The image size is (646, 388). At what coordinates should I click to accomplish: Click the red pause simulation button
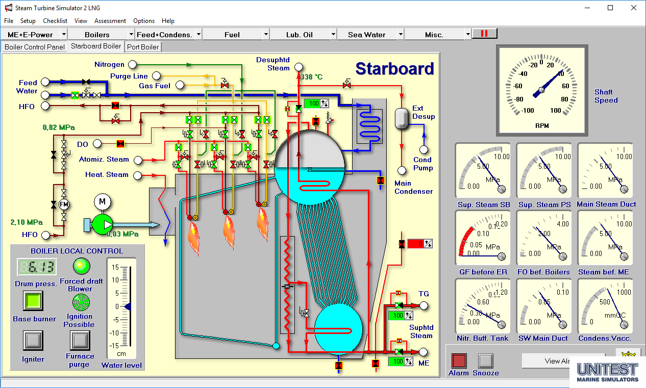[x=484, y=34]
